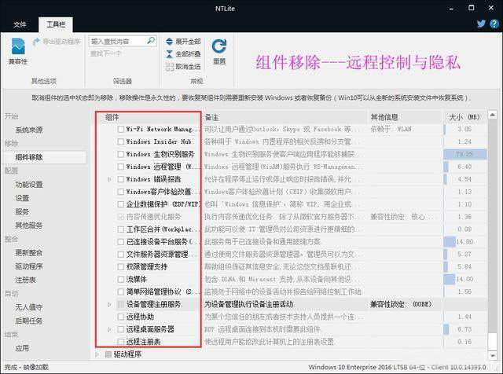
Task: Open sidebar 驱动程序 page
Action: coord(29,266)
